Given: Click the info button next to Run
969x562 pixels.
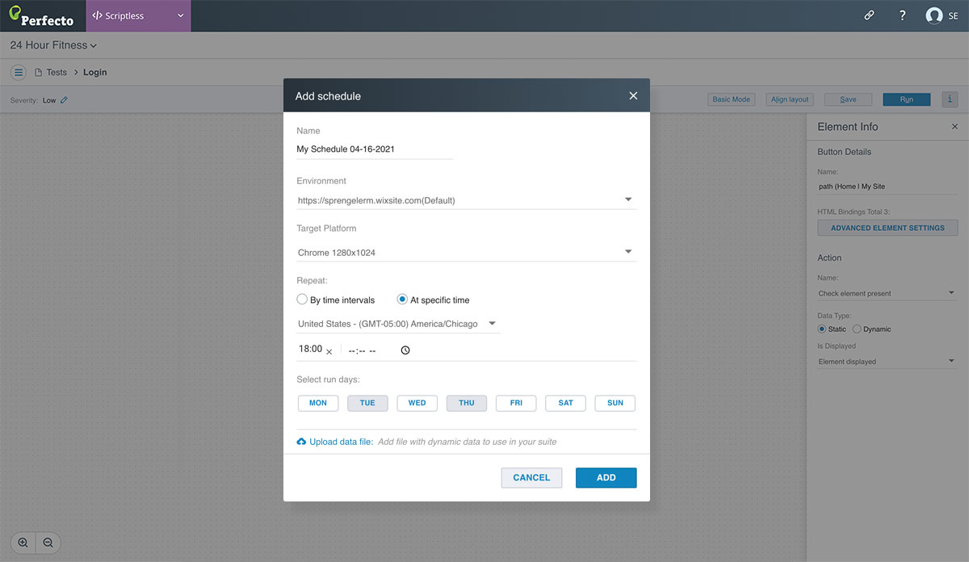Looking at the screenshot, I should click(949, 99).
